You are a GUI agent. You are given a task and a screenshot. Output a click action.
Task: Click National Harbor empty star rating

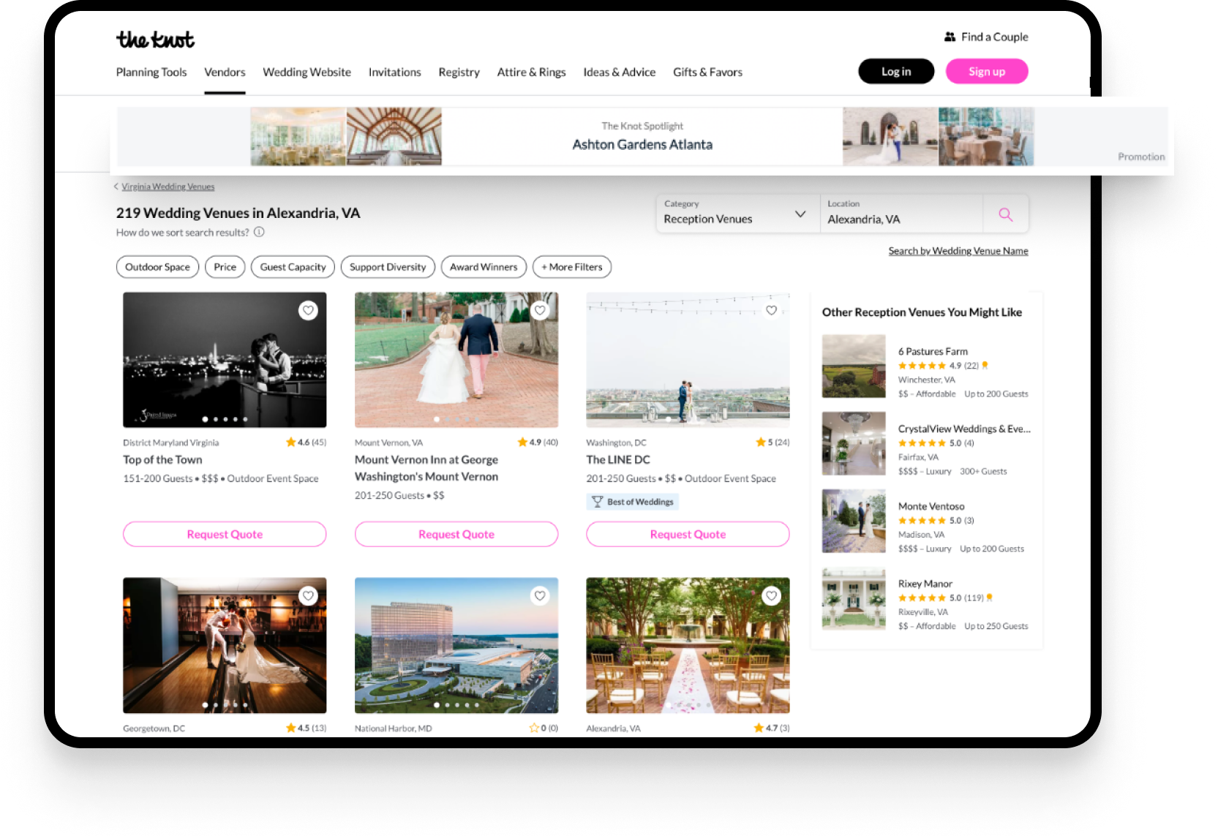tap(544, 728)
